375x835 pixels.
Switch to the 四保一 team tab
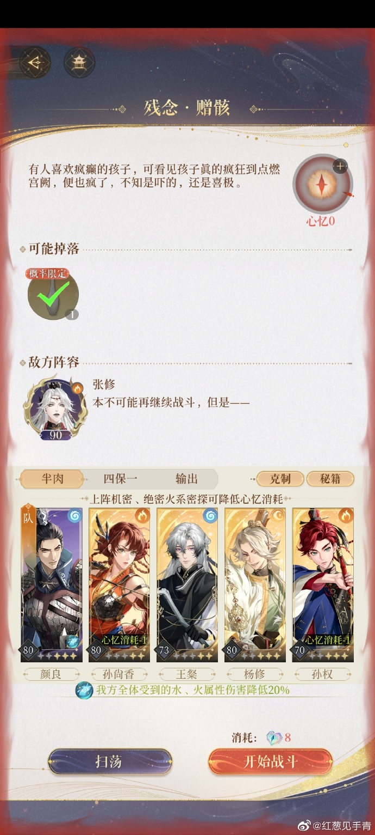coord(120,479)
